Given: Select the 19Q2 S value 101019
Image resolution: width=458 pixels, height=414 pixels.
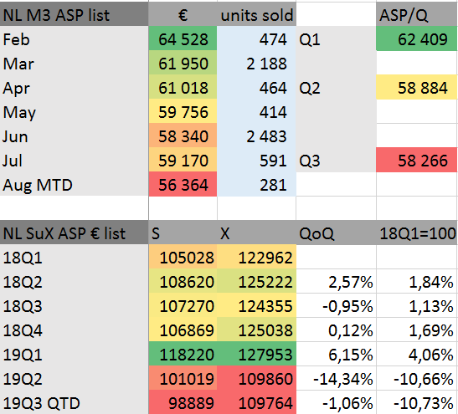Looking at the screenshot, I should pos(183,378).
